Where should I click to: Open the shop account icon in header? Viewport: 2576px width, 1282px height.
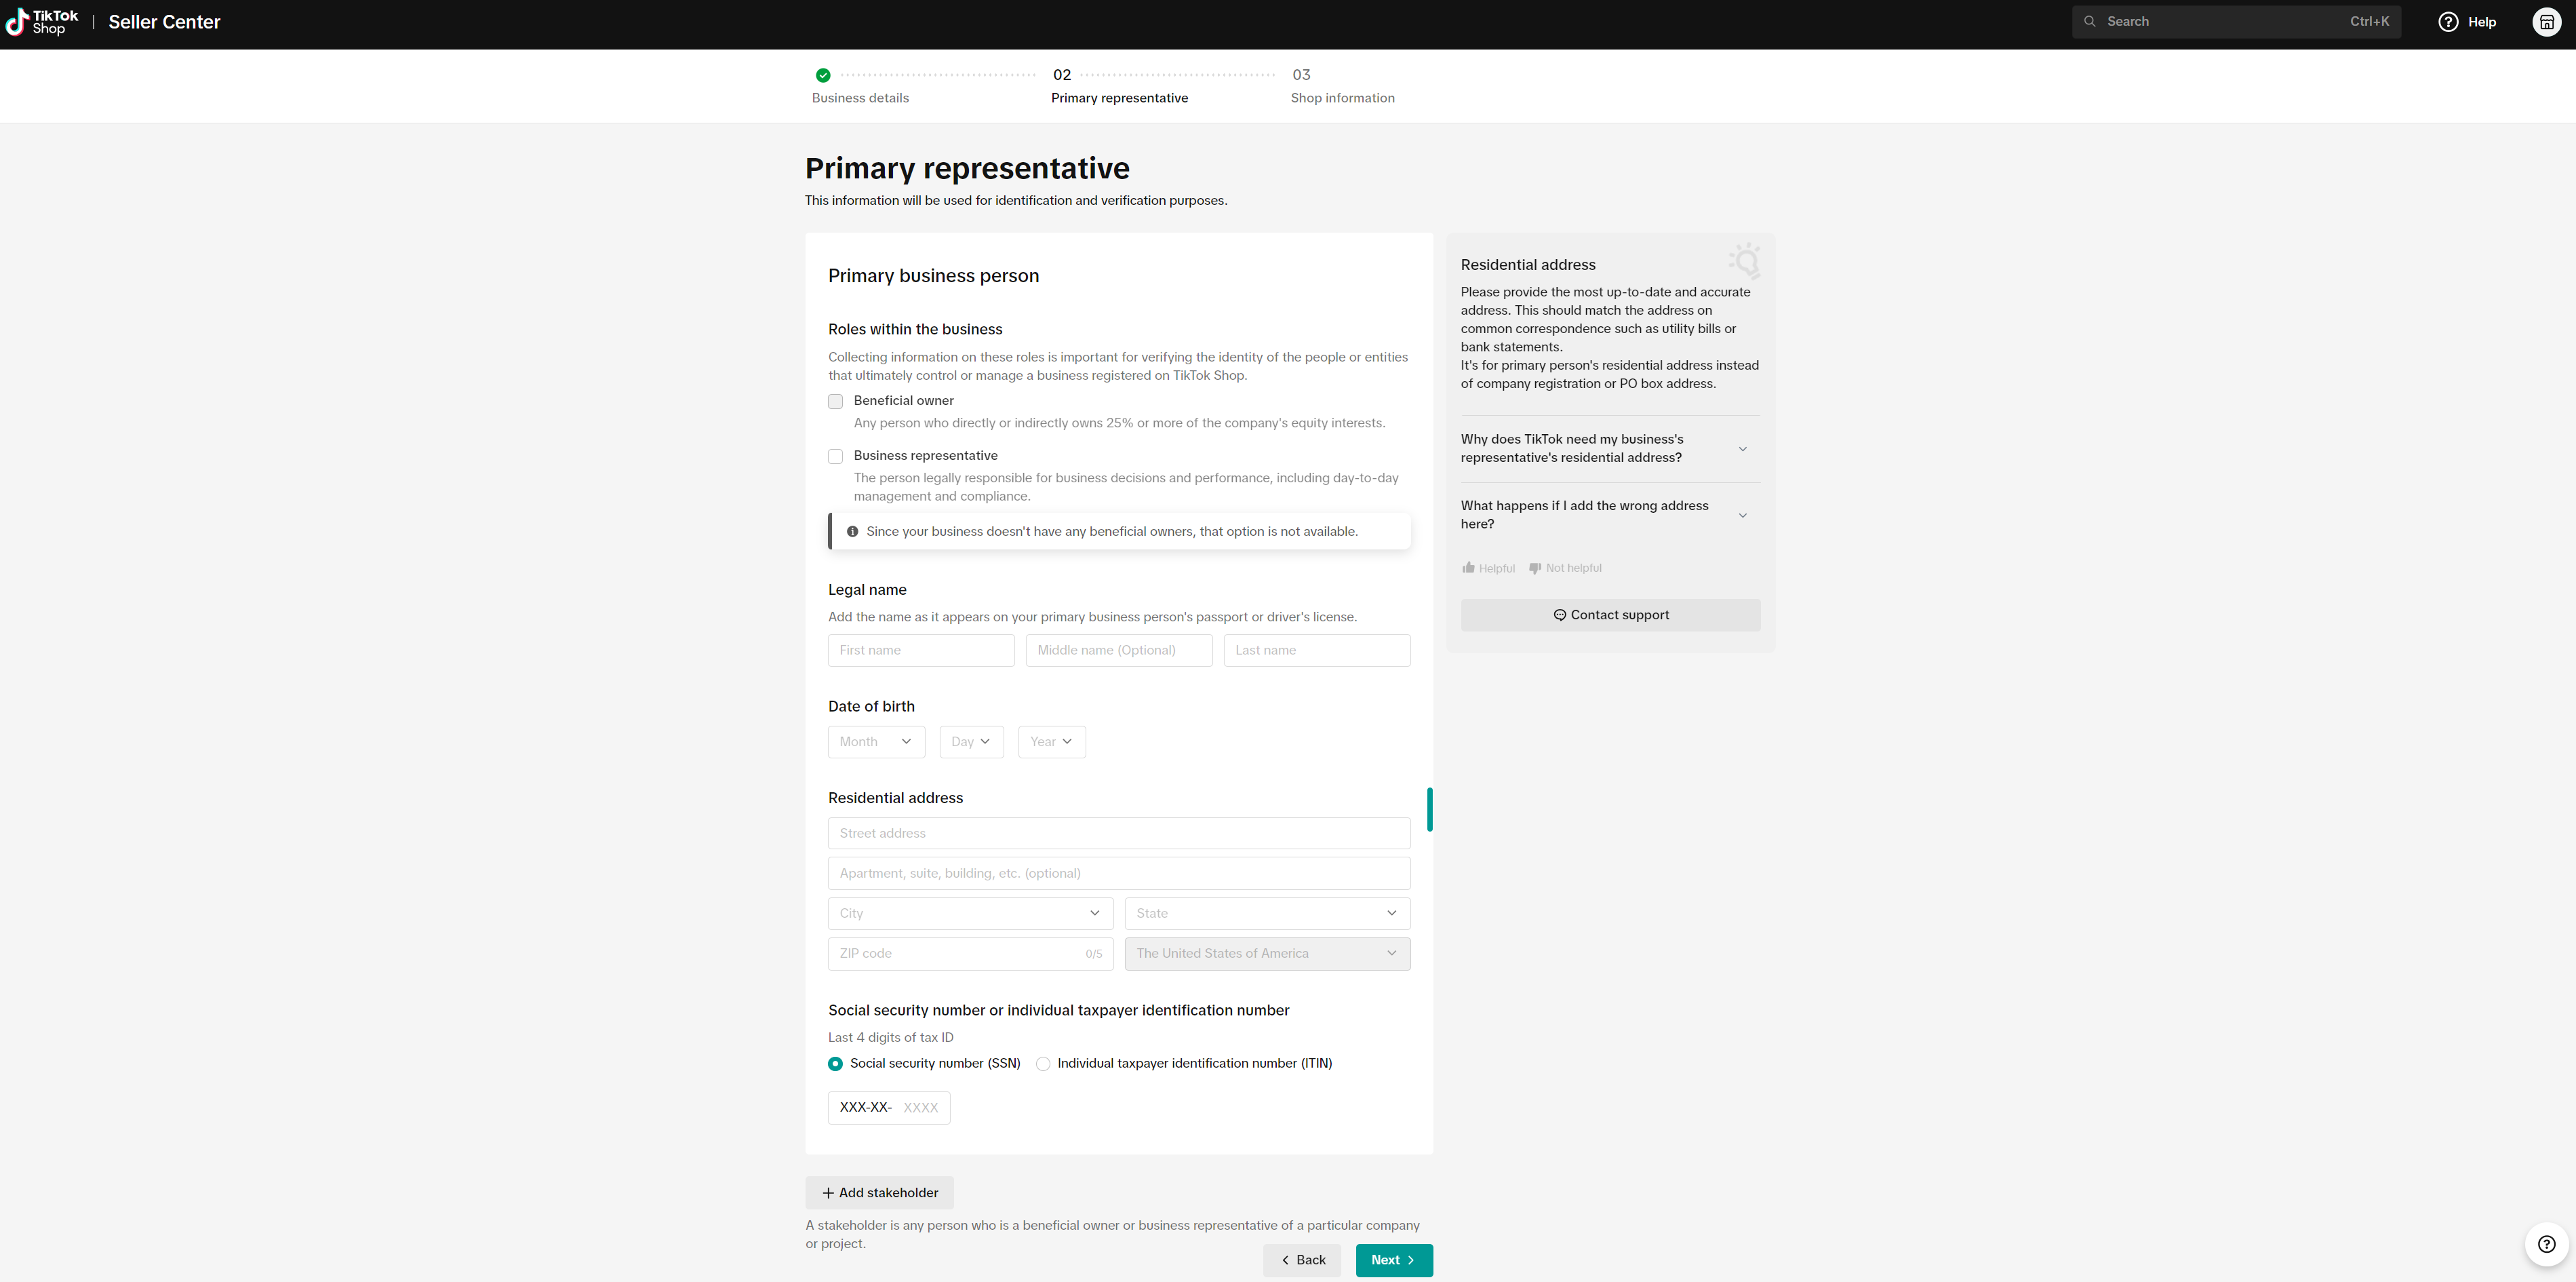[2546, 22]
